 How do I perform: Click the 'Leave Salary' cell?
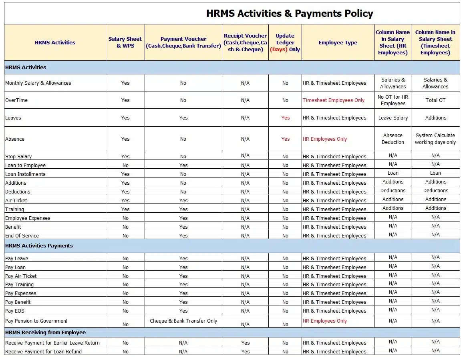click(x=393, y=118)
